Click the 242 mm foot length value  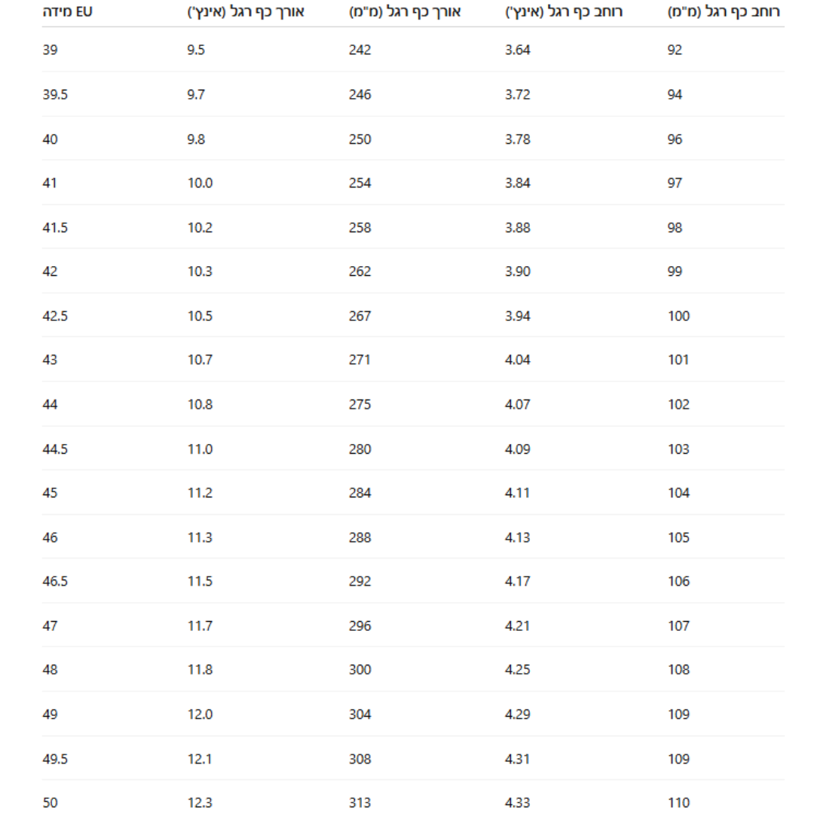click(360, 50)
